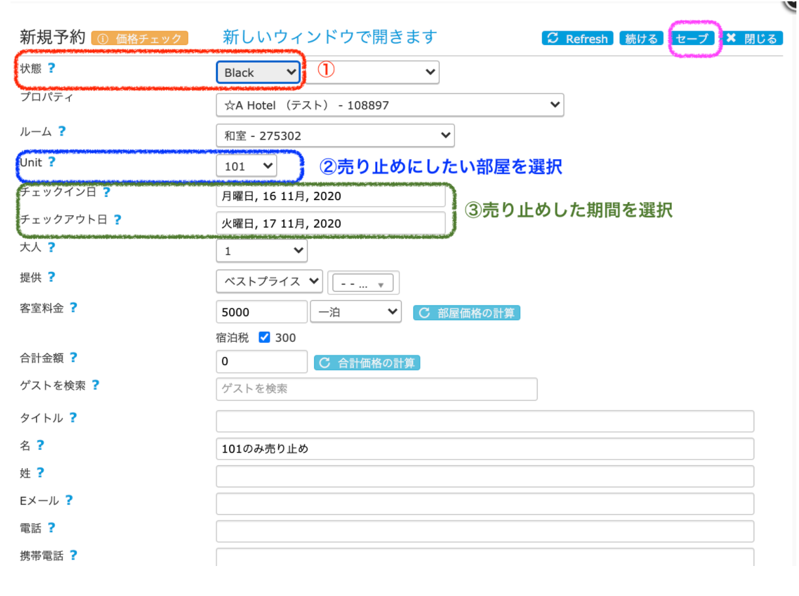Click the 閉じる close button

tap(752, 38)
